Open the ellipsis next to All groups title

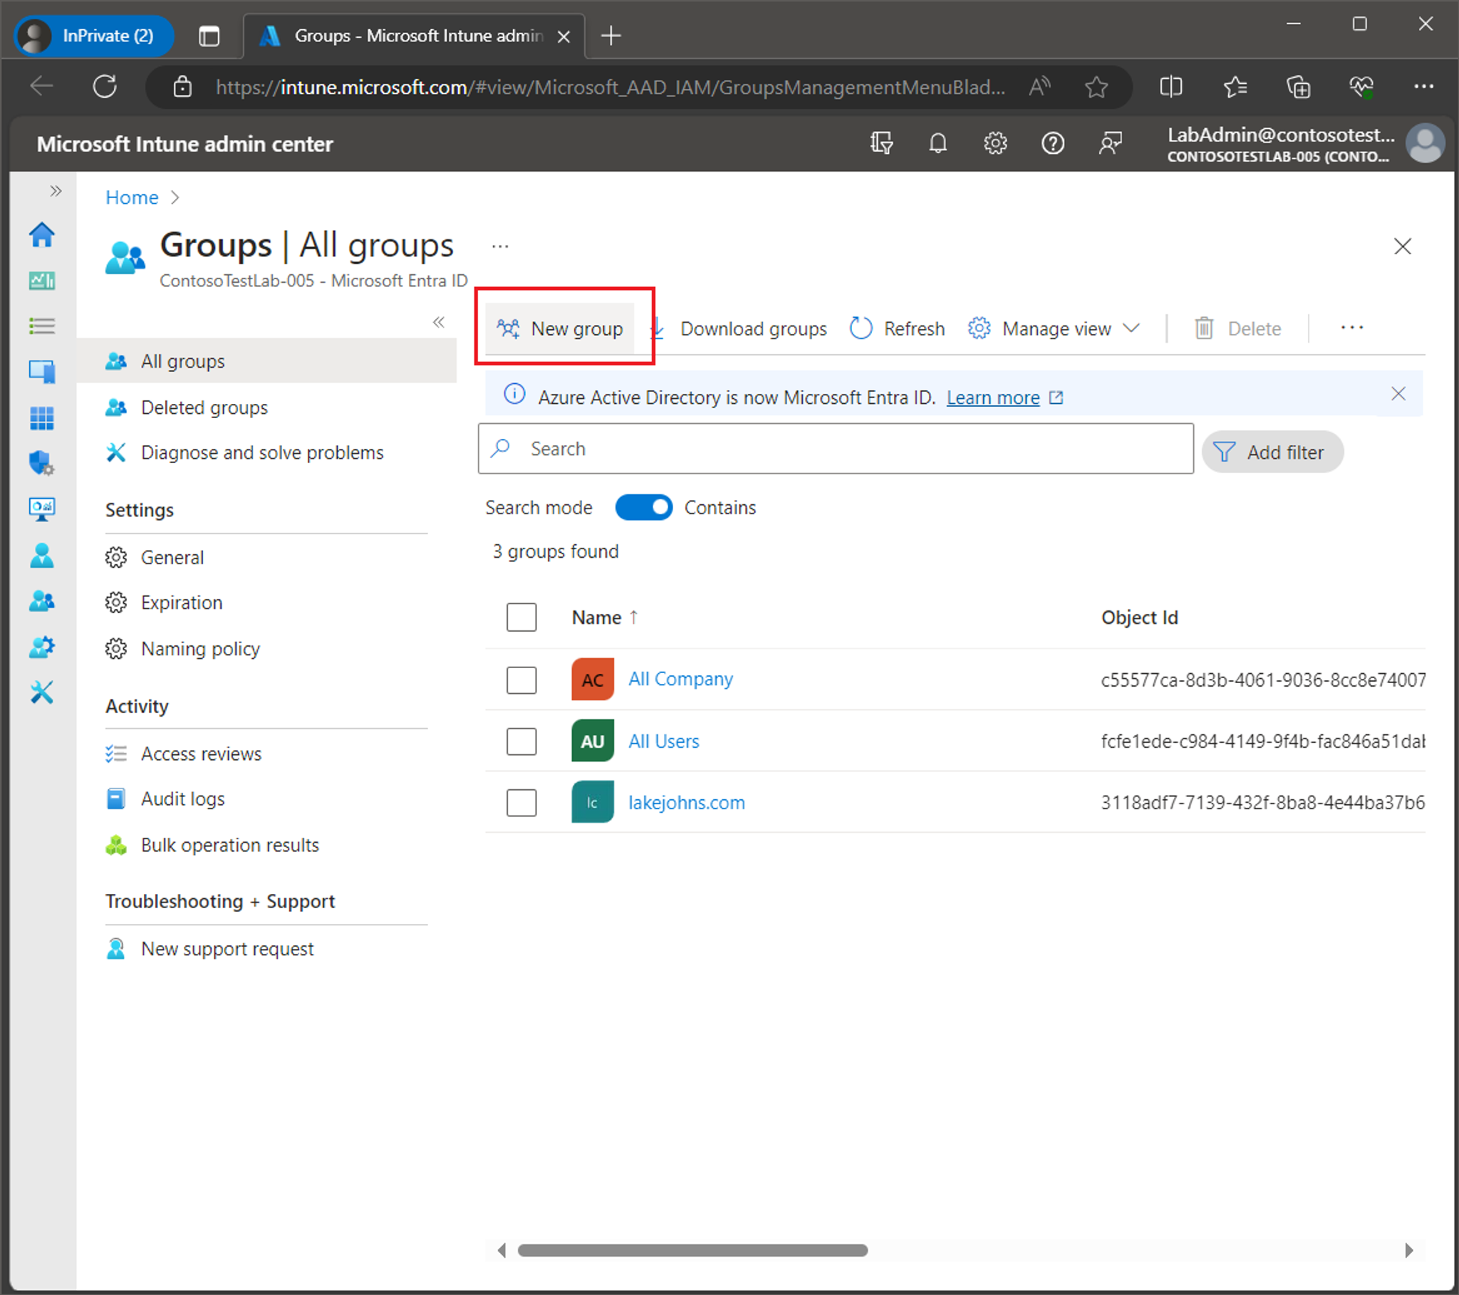pos(499,246)
